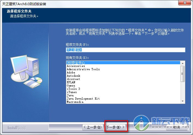Select Games folder entry

click(123, 85)
